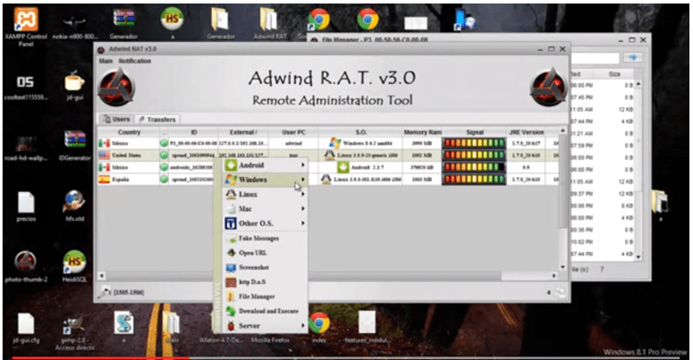The image size is (693, 360).
Task: Open photo-thumb-2 desktop icon
Action: [26, 266]
